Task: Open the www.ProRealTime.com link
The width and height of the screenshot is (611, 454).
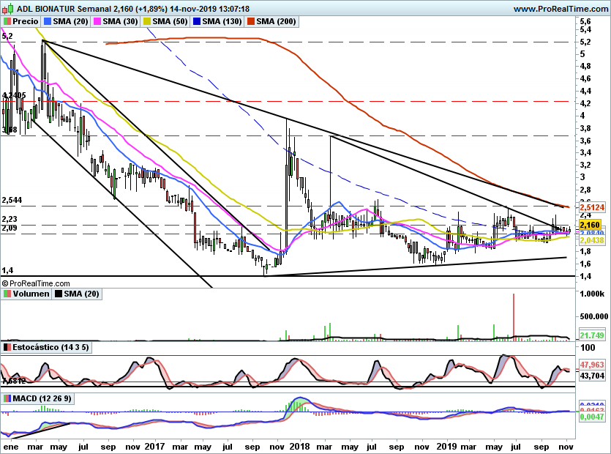Action: (561, 9)
